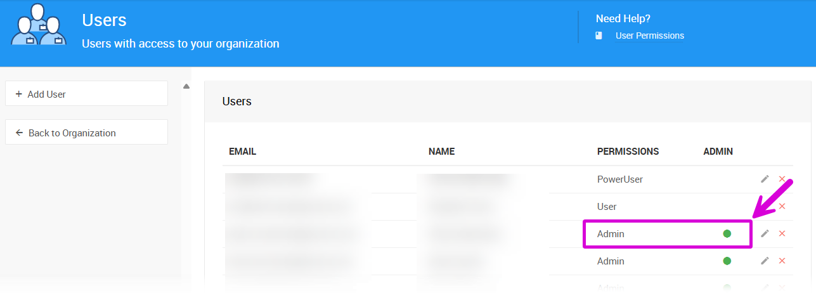The height and width of the screenshot is (293, 816).
Task: Open the User Permissions help link
Action: click(649, 36)
